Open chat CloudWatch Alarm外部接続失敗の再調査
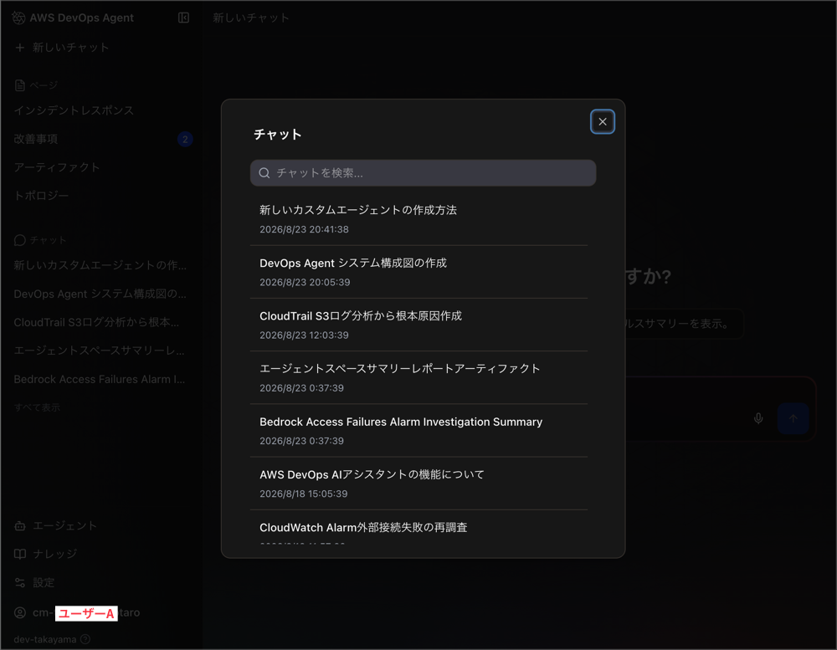The width and height of the screenshot is (837, 650). 418,528
